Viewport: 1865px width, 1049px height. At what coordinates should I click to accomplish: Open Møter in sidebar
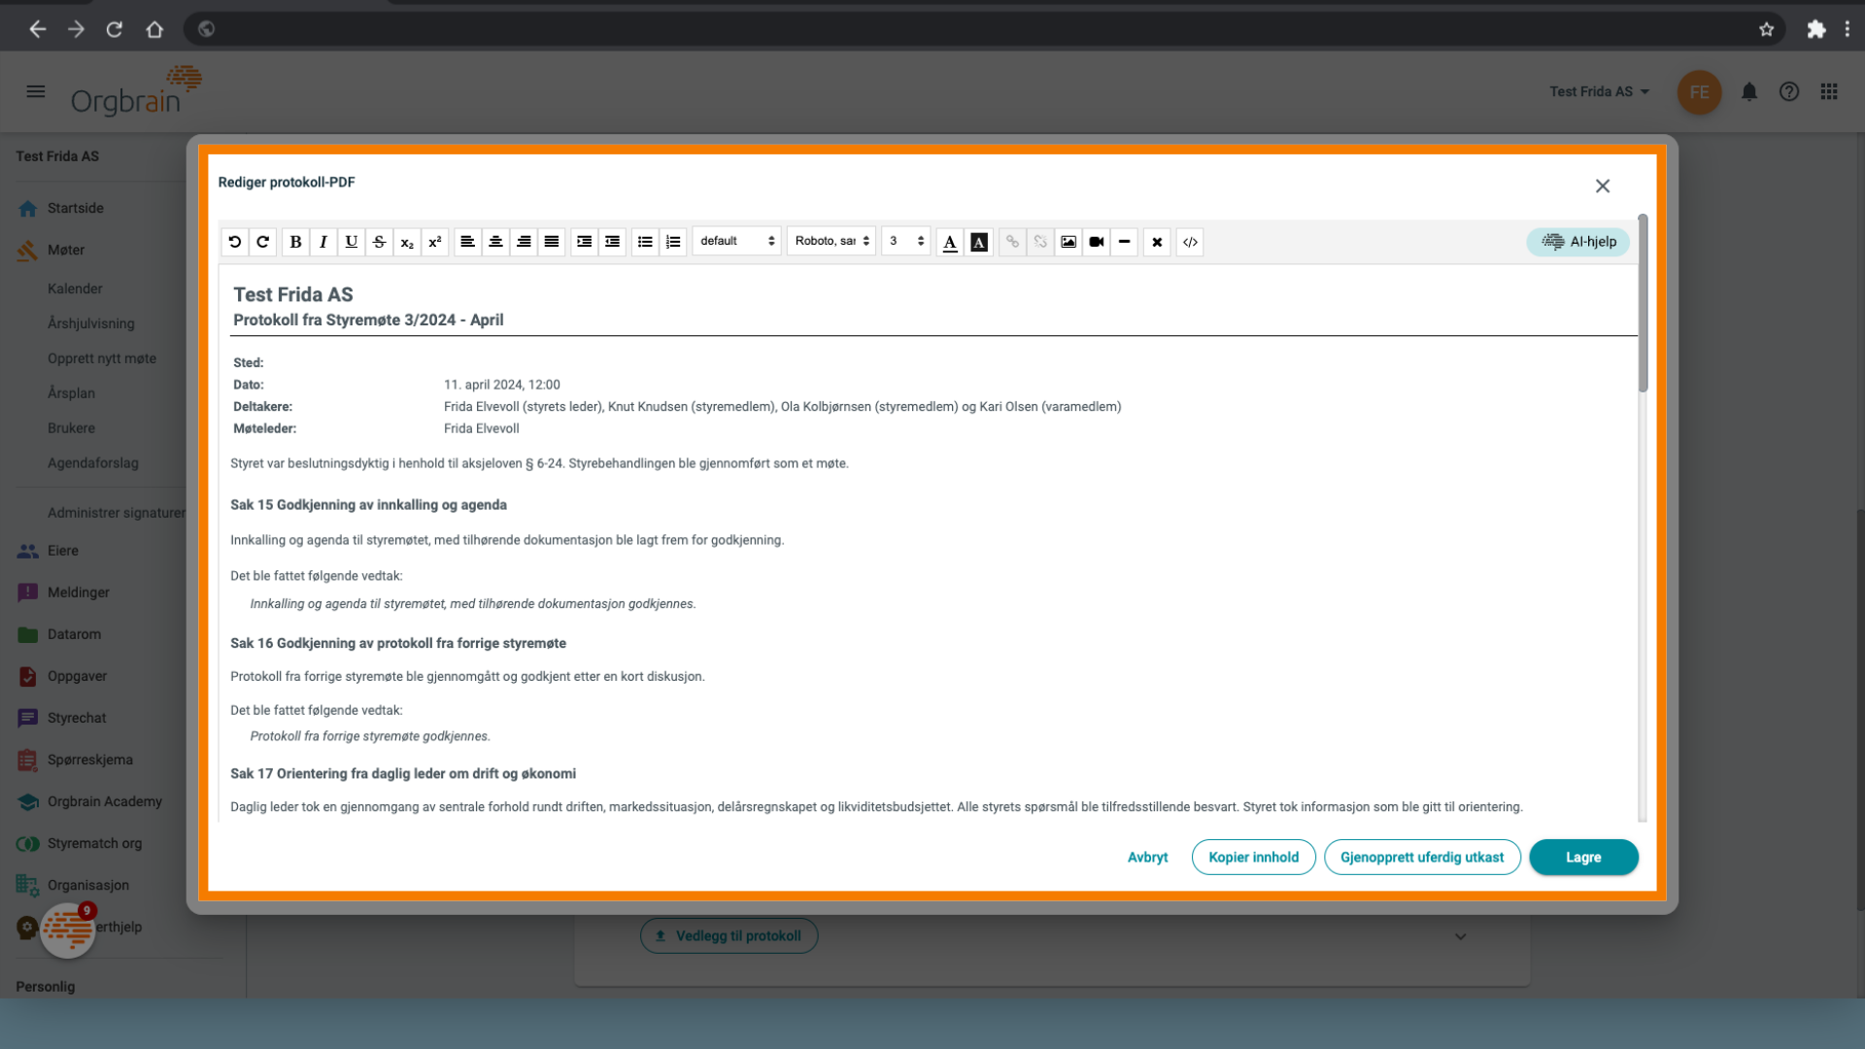coord(66,250)
